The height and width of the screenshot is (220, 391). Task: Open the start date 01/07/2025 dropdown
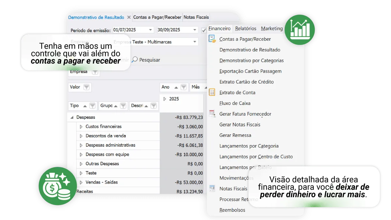151,30
